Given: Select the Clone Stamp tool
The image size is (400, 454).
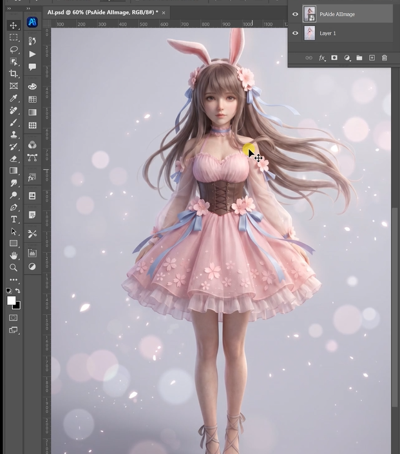Looking at the screenshot, I should point(14,135).
